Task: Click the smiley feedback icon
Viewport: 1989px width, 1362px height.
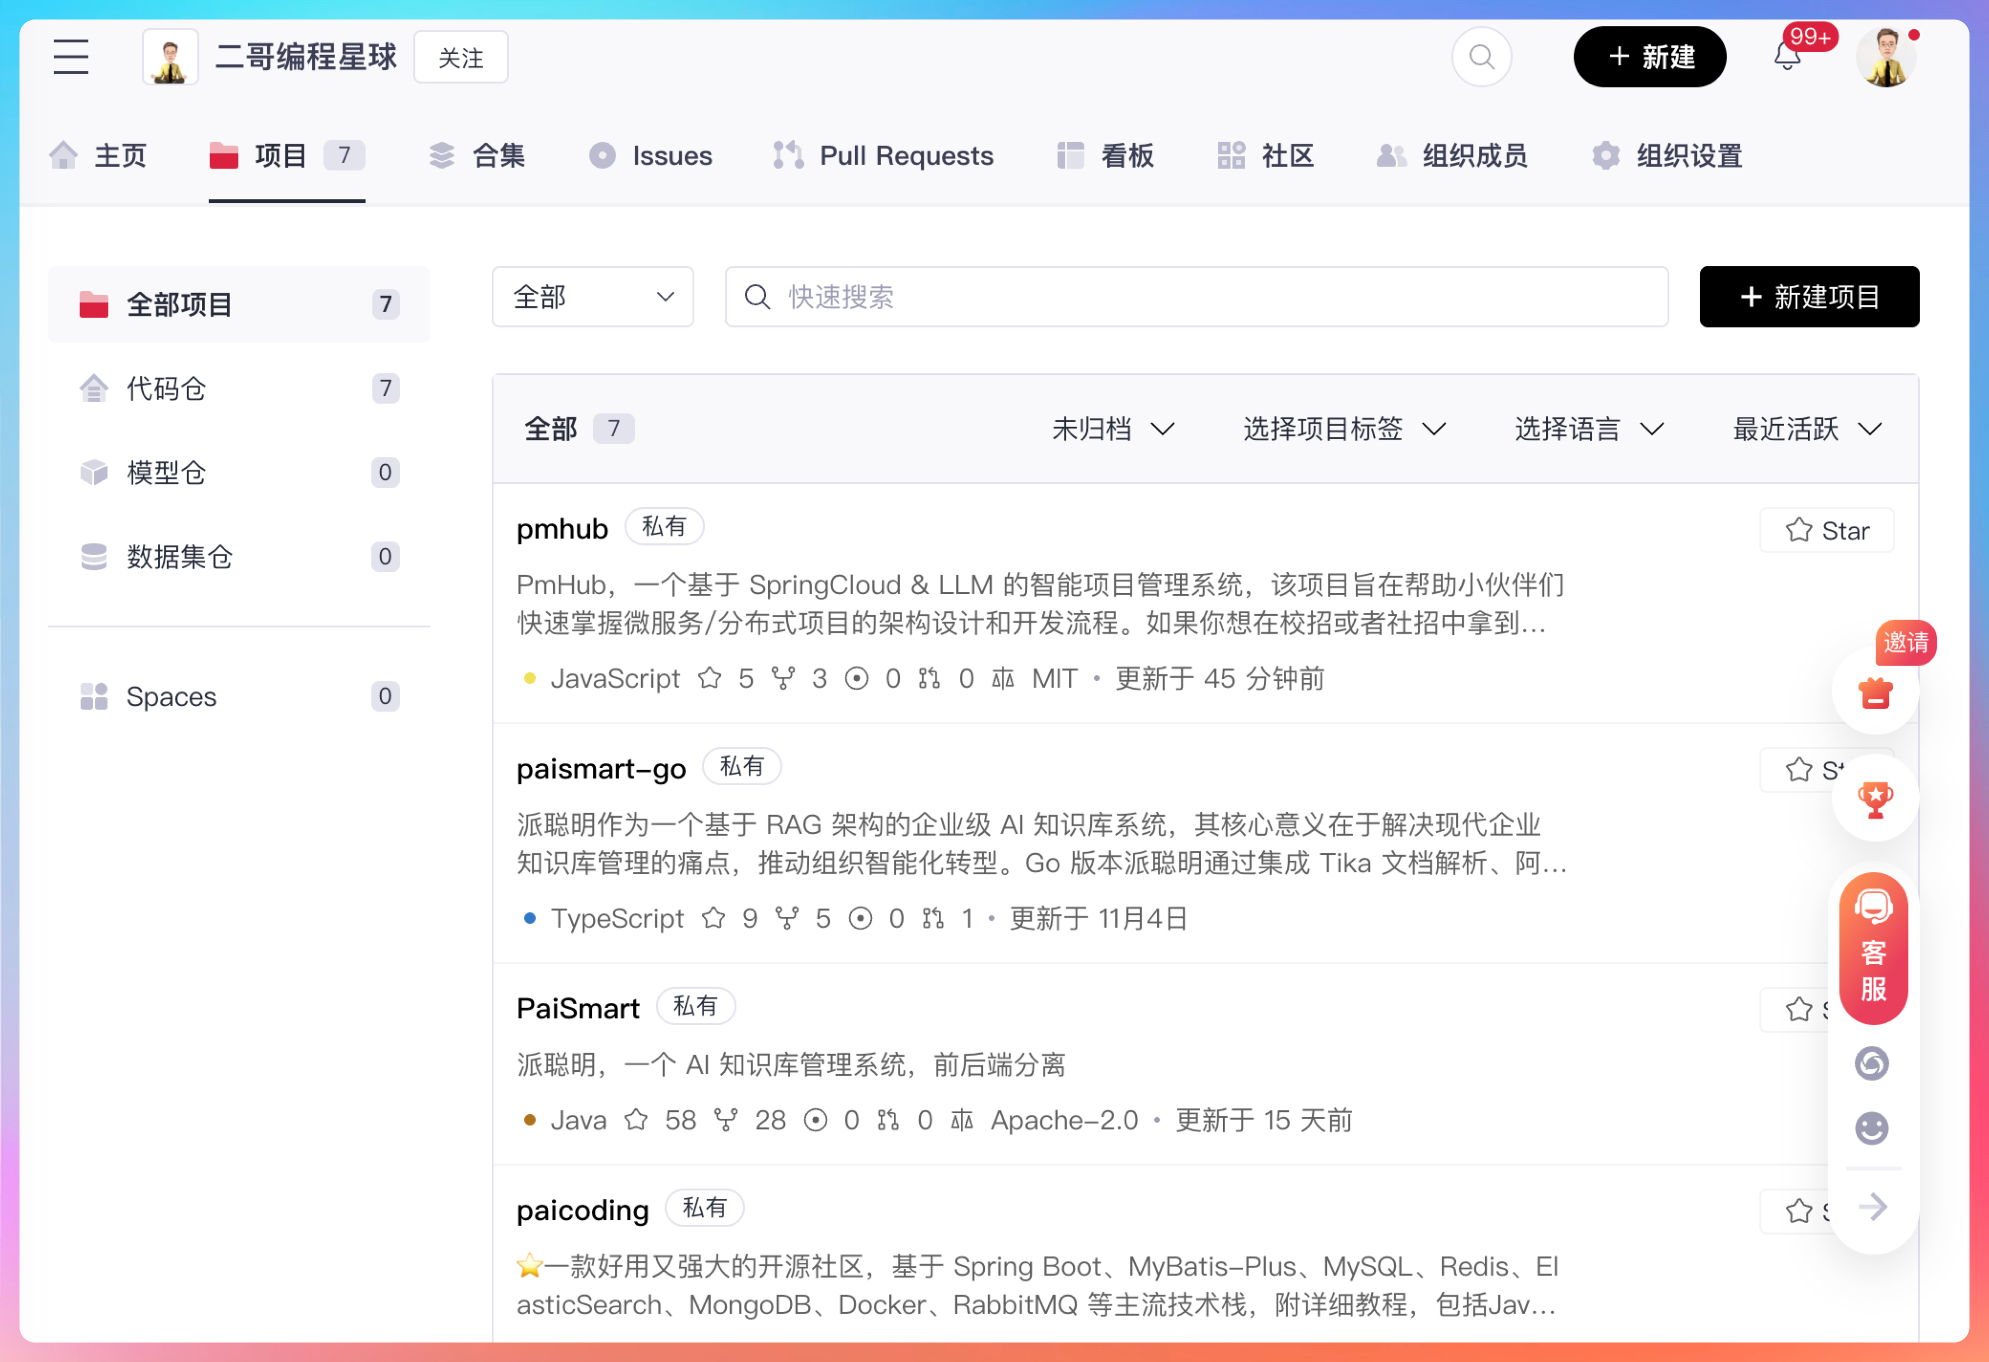Action: click(1872, 1128)
